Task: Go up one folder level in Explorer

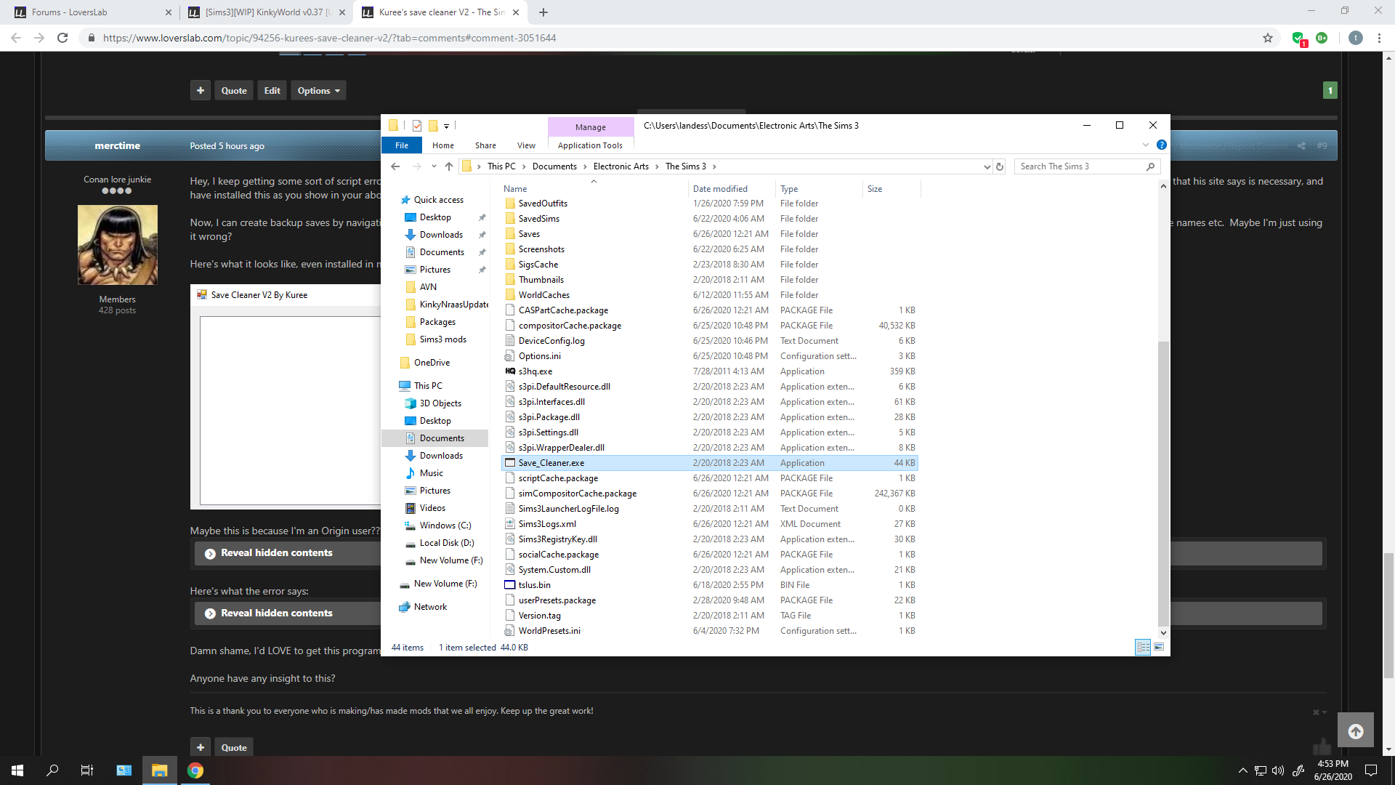Action: [x=449, y=166]
